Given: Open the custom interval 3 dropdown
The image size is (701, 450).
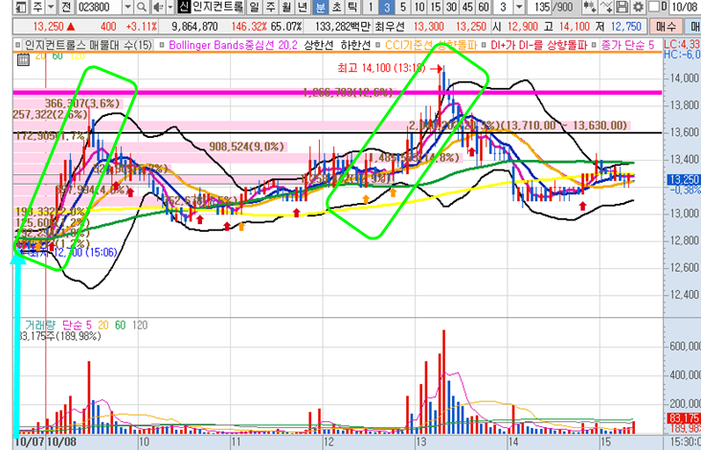Looking at the screenshot, I should pos(519,7).
